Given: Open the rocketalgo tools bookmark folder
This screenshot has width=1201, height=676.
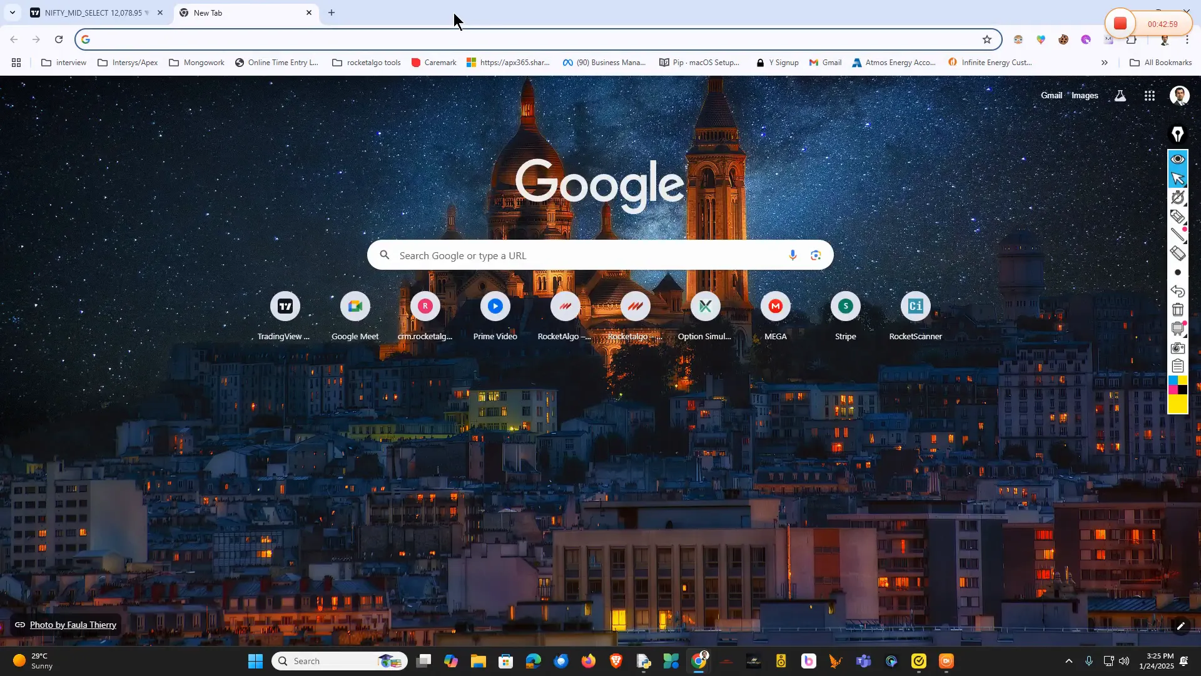Looking at the screenshot, I should click(x=367, y=63).
